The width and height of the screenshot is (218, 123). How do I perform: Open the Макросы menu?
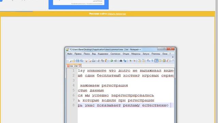136,54
